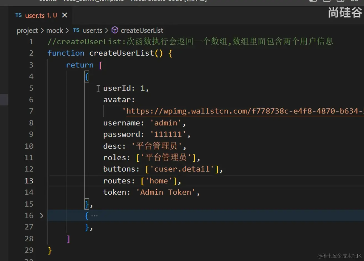Click the token property key
This screenshot has width=364, height=261.
pyautogui.click(x=114, y=192)
